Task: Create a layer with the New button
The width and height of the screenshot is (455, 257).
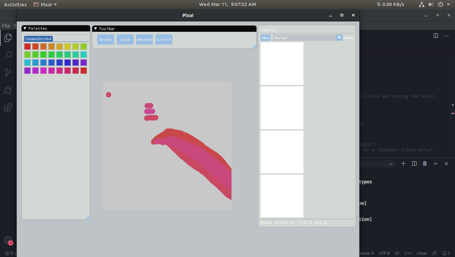Action: tap(265, 38)
